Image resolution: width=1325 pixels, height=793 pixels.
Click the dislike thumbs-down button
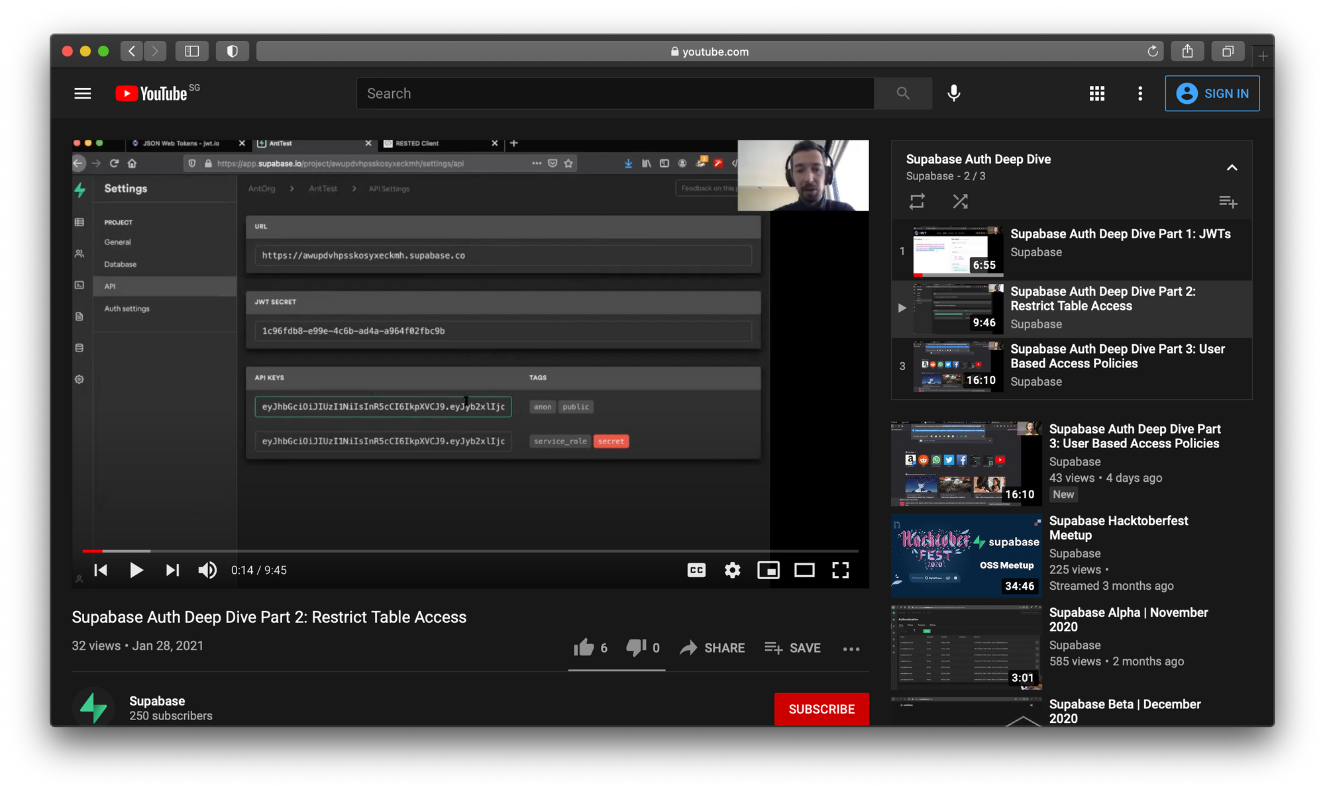point(636,647)
